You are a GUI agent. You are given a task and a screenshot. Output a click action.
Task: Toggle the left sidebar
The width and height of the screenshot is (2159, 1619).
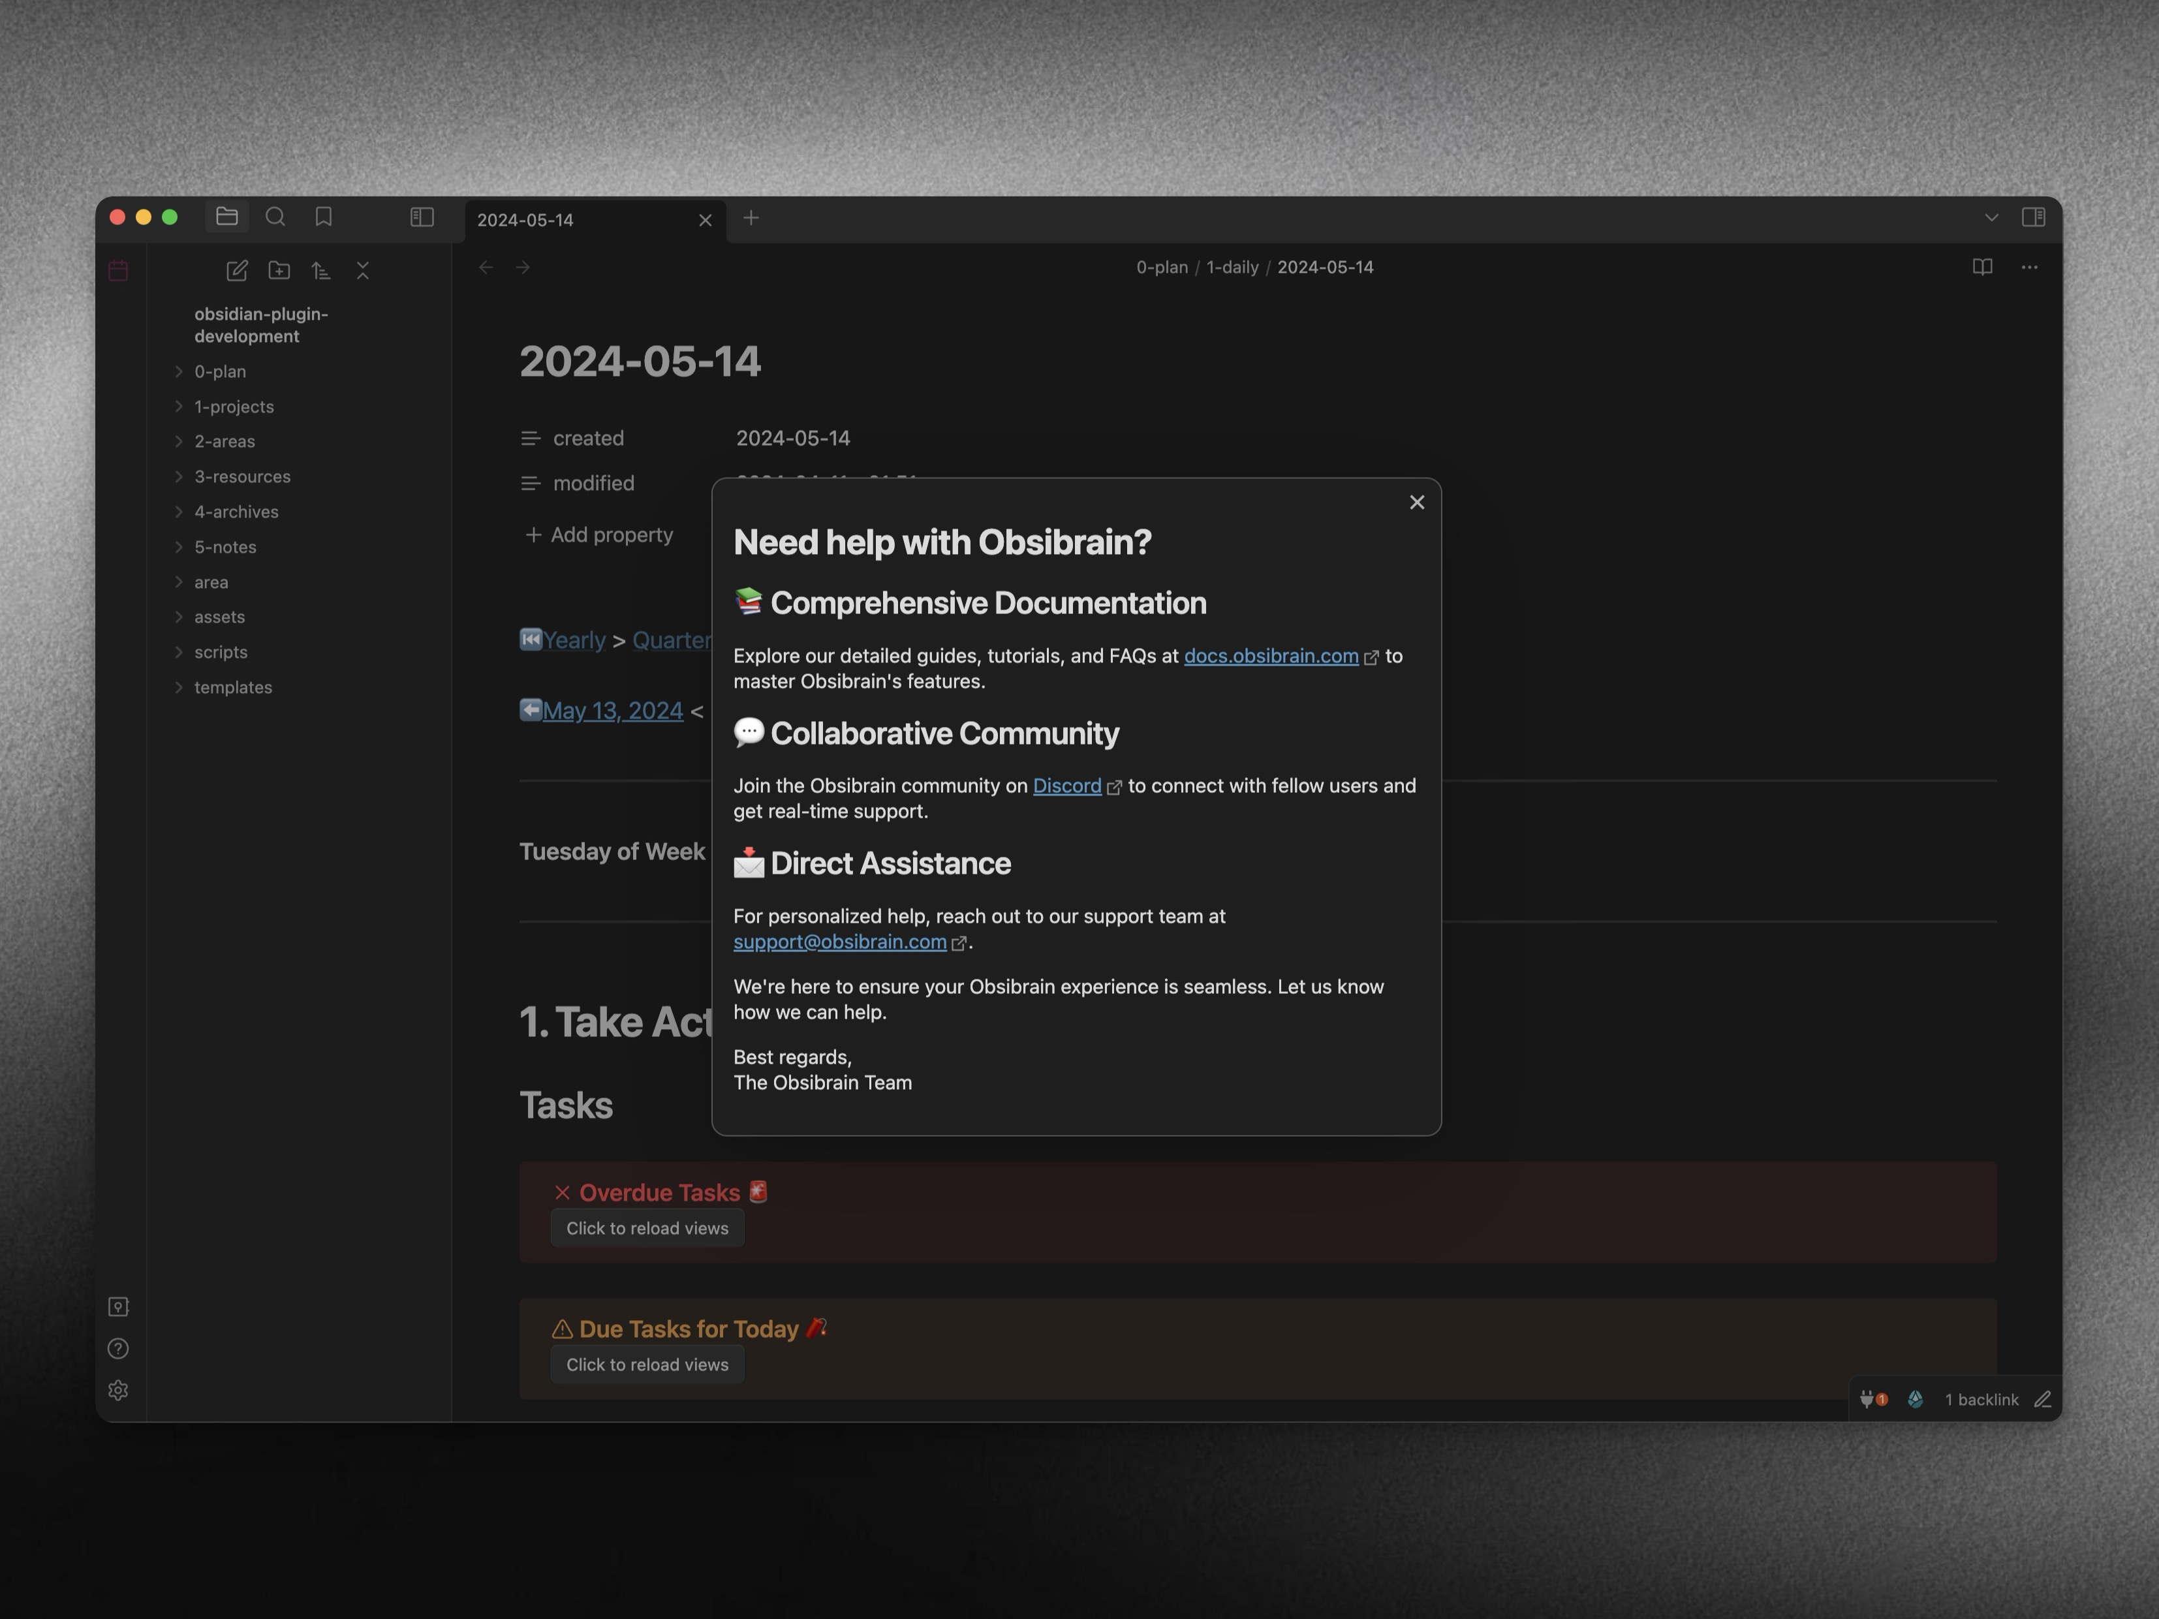422,217
